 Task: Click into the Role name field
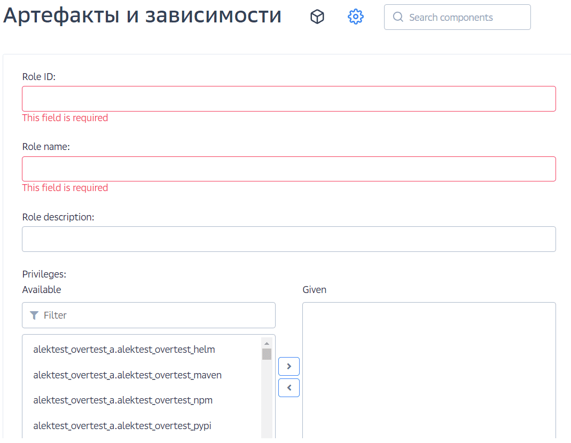click(x=288, y=169)
